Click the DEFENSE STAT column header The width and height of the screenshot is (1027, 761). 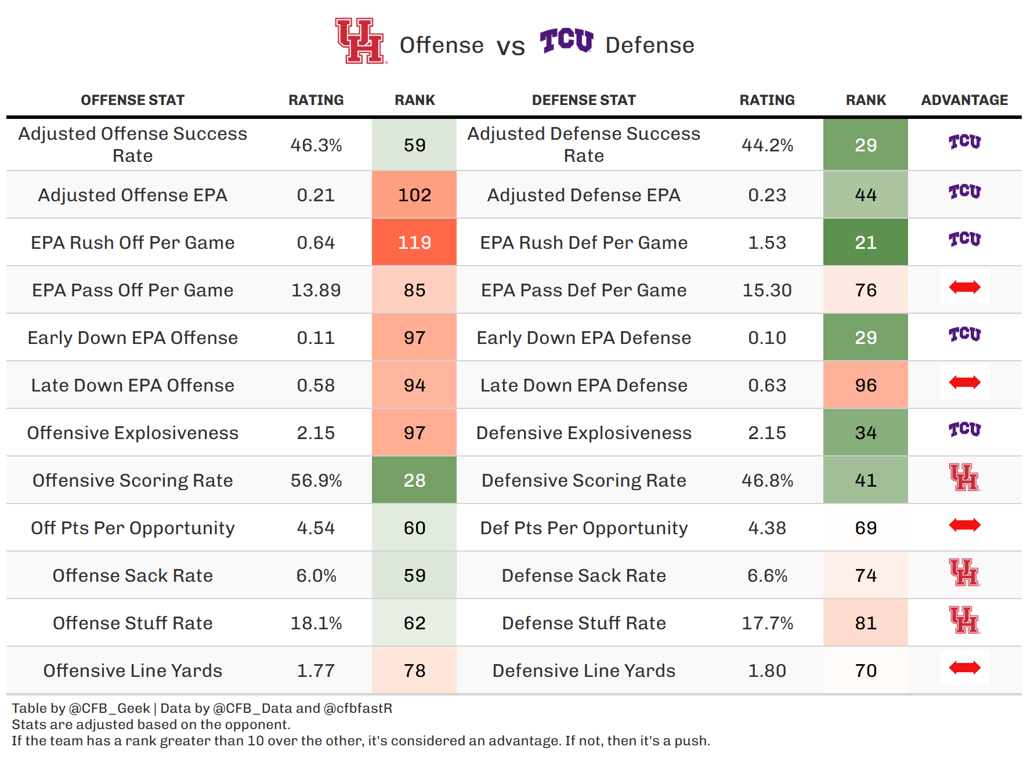pos(584,100)
